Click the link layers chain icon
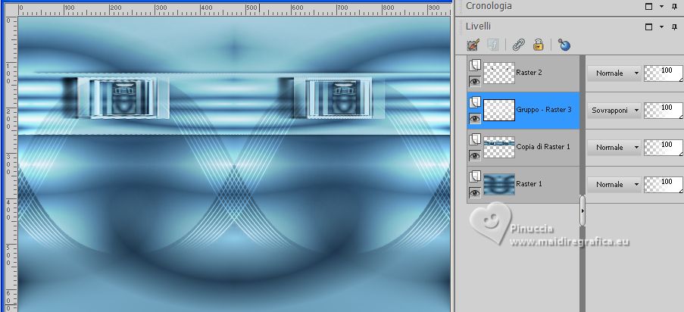684x312 pixels. (x=518, y=45)
